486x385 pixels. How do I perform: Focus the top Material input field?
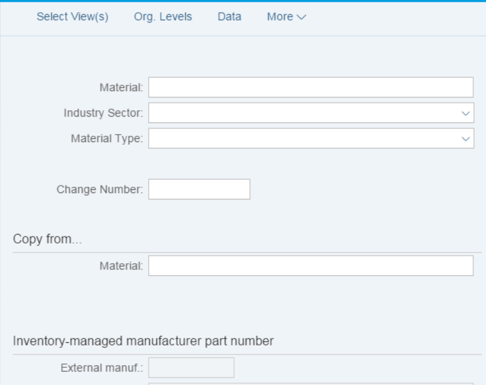coord(311,87)
